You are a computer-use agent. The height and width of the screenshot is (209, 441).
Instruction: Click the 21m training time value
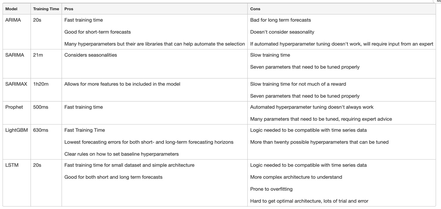[x=38, y=55]
